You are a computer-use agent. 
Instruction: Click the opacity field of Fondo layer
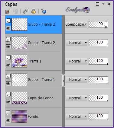[98, 117]
